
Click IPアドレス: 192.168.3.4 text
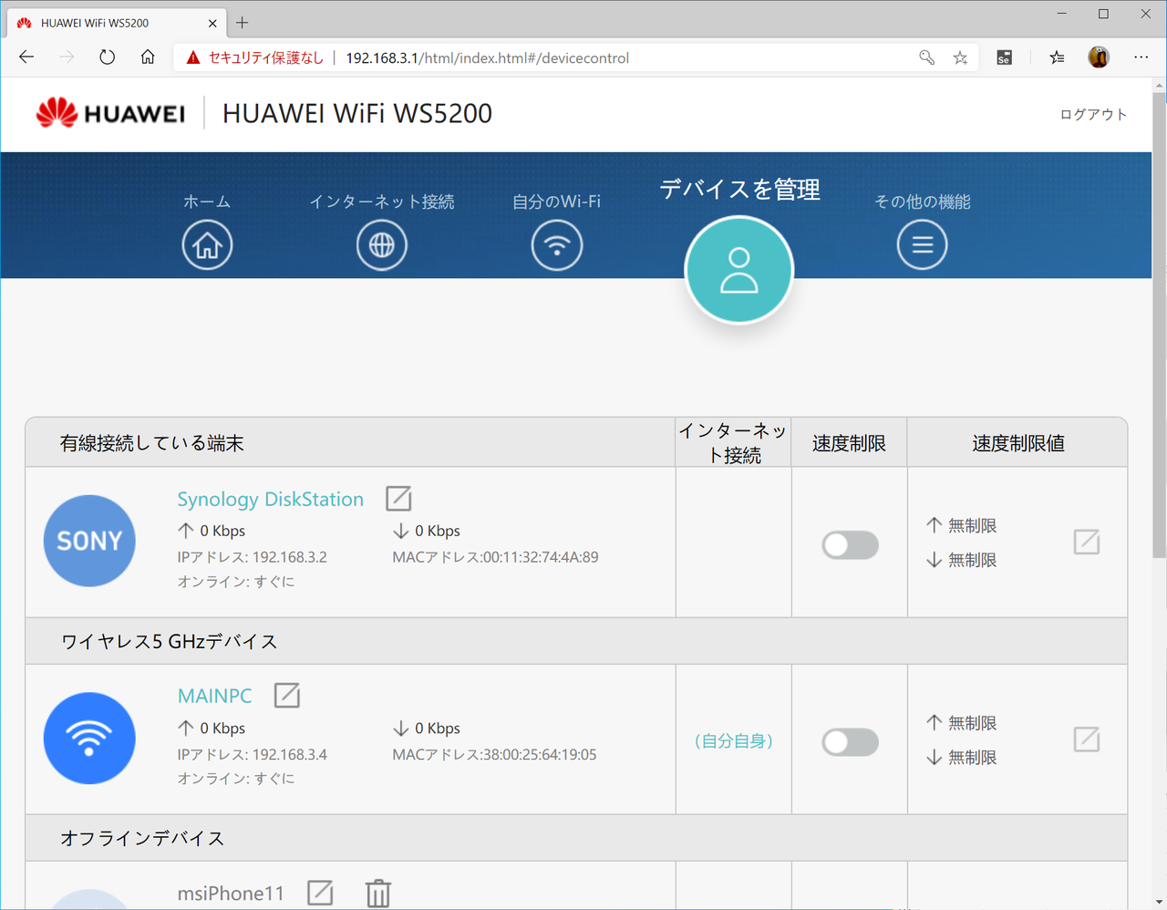pyautogui.click(x=252, y=754)
